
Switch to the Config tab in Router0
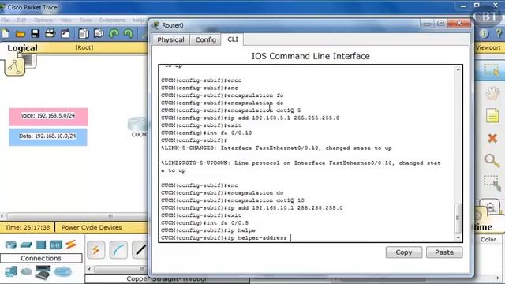pos(205,39)
